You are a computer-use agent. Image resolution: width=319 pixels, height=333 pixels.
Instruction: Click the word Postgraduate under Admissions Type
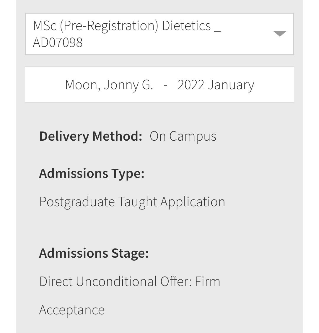77,202
